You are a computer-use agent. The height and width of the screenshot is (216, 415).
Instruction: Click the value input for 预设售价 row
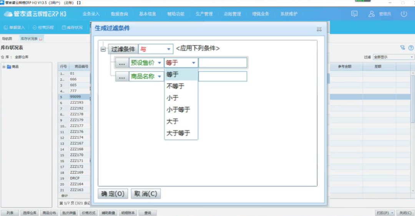click(x=222, y=63)
